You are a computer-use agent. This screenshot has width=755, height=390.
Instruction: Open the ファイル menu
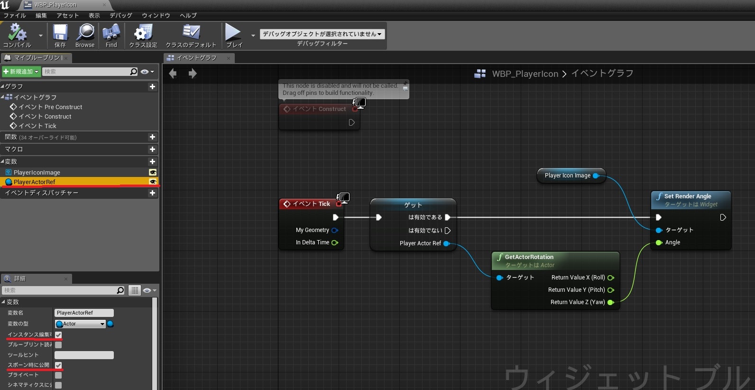click(15, 16)
